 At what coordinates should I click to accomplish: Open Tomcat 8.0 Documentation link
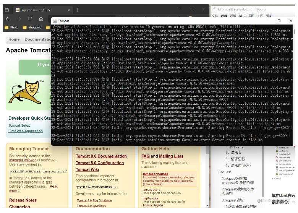click(x=101, y=156)
